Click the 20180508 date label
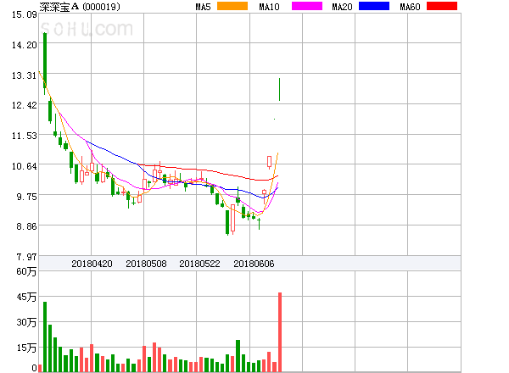The height and width of the screenshot is (373, 509). [146, 264]
